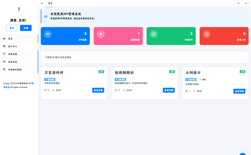Screen dimensions: 251x155
Task: Click the megaphone announcement icon
Action: pos(46,16)
